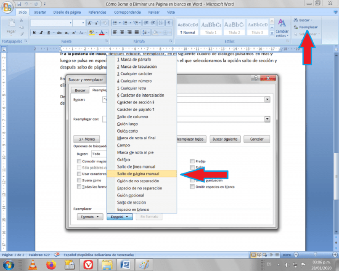Click the language Español status bar entry
The height and width of the screenshot is (271, 339).
98,255
